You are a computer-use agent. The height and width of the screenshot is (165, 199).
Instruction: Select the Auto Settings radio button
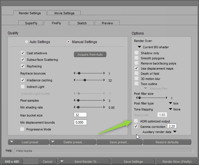click(27, 42)
